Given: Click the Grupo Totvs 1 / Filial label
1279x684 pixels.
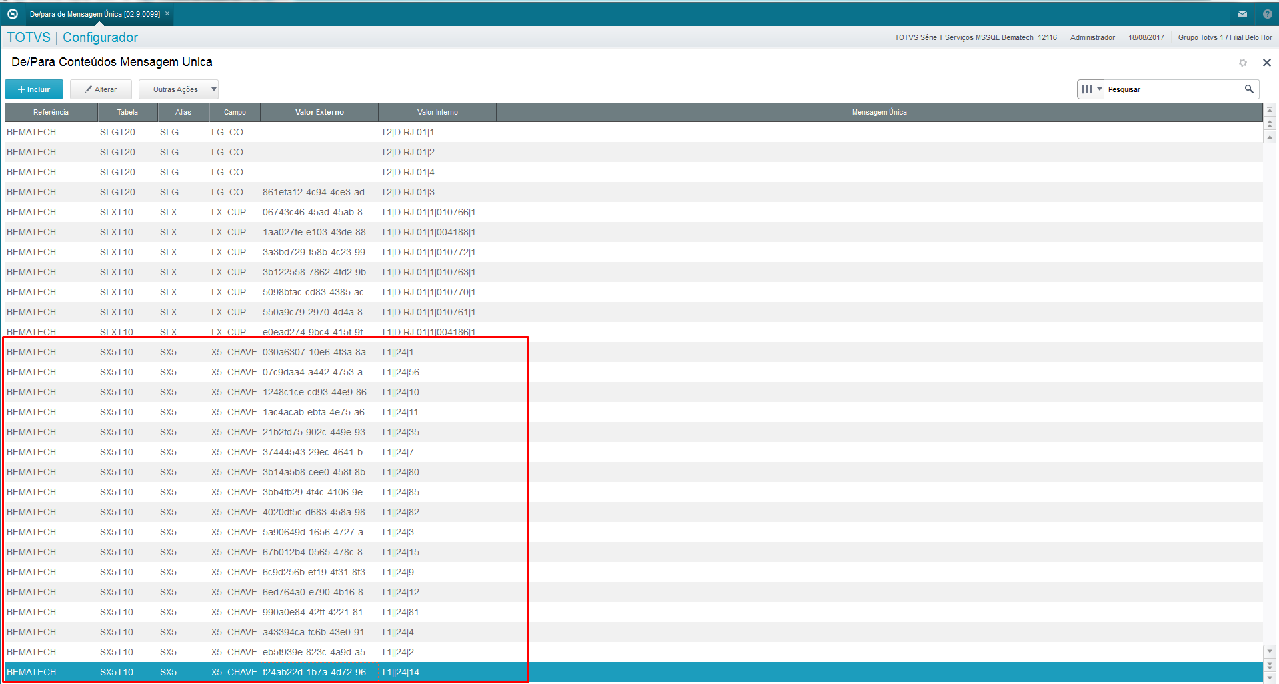Looking at the screenshot, I should pyautogui.click(x=1225, y=37).
